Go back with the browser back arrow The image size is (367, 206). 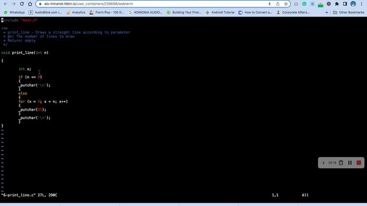[x=5, y=4]
